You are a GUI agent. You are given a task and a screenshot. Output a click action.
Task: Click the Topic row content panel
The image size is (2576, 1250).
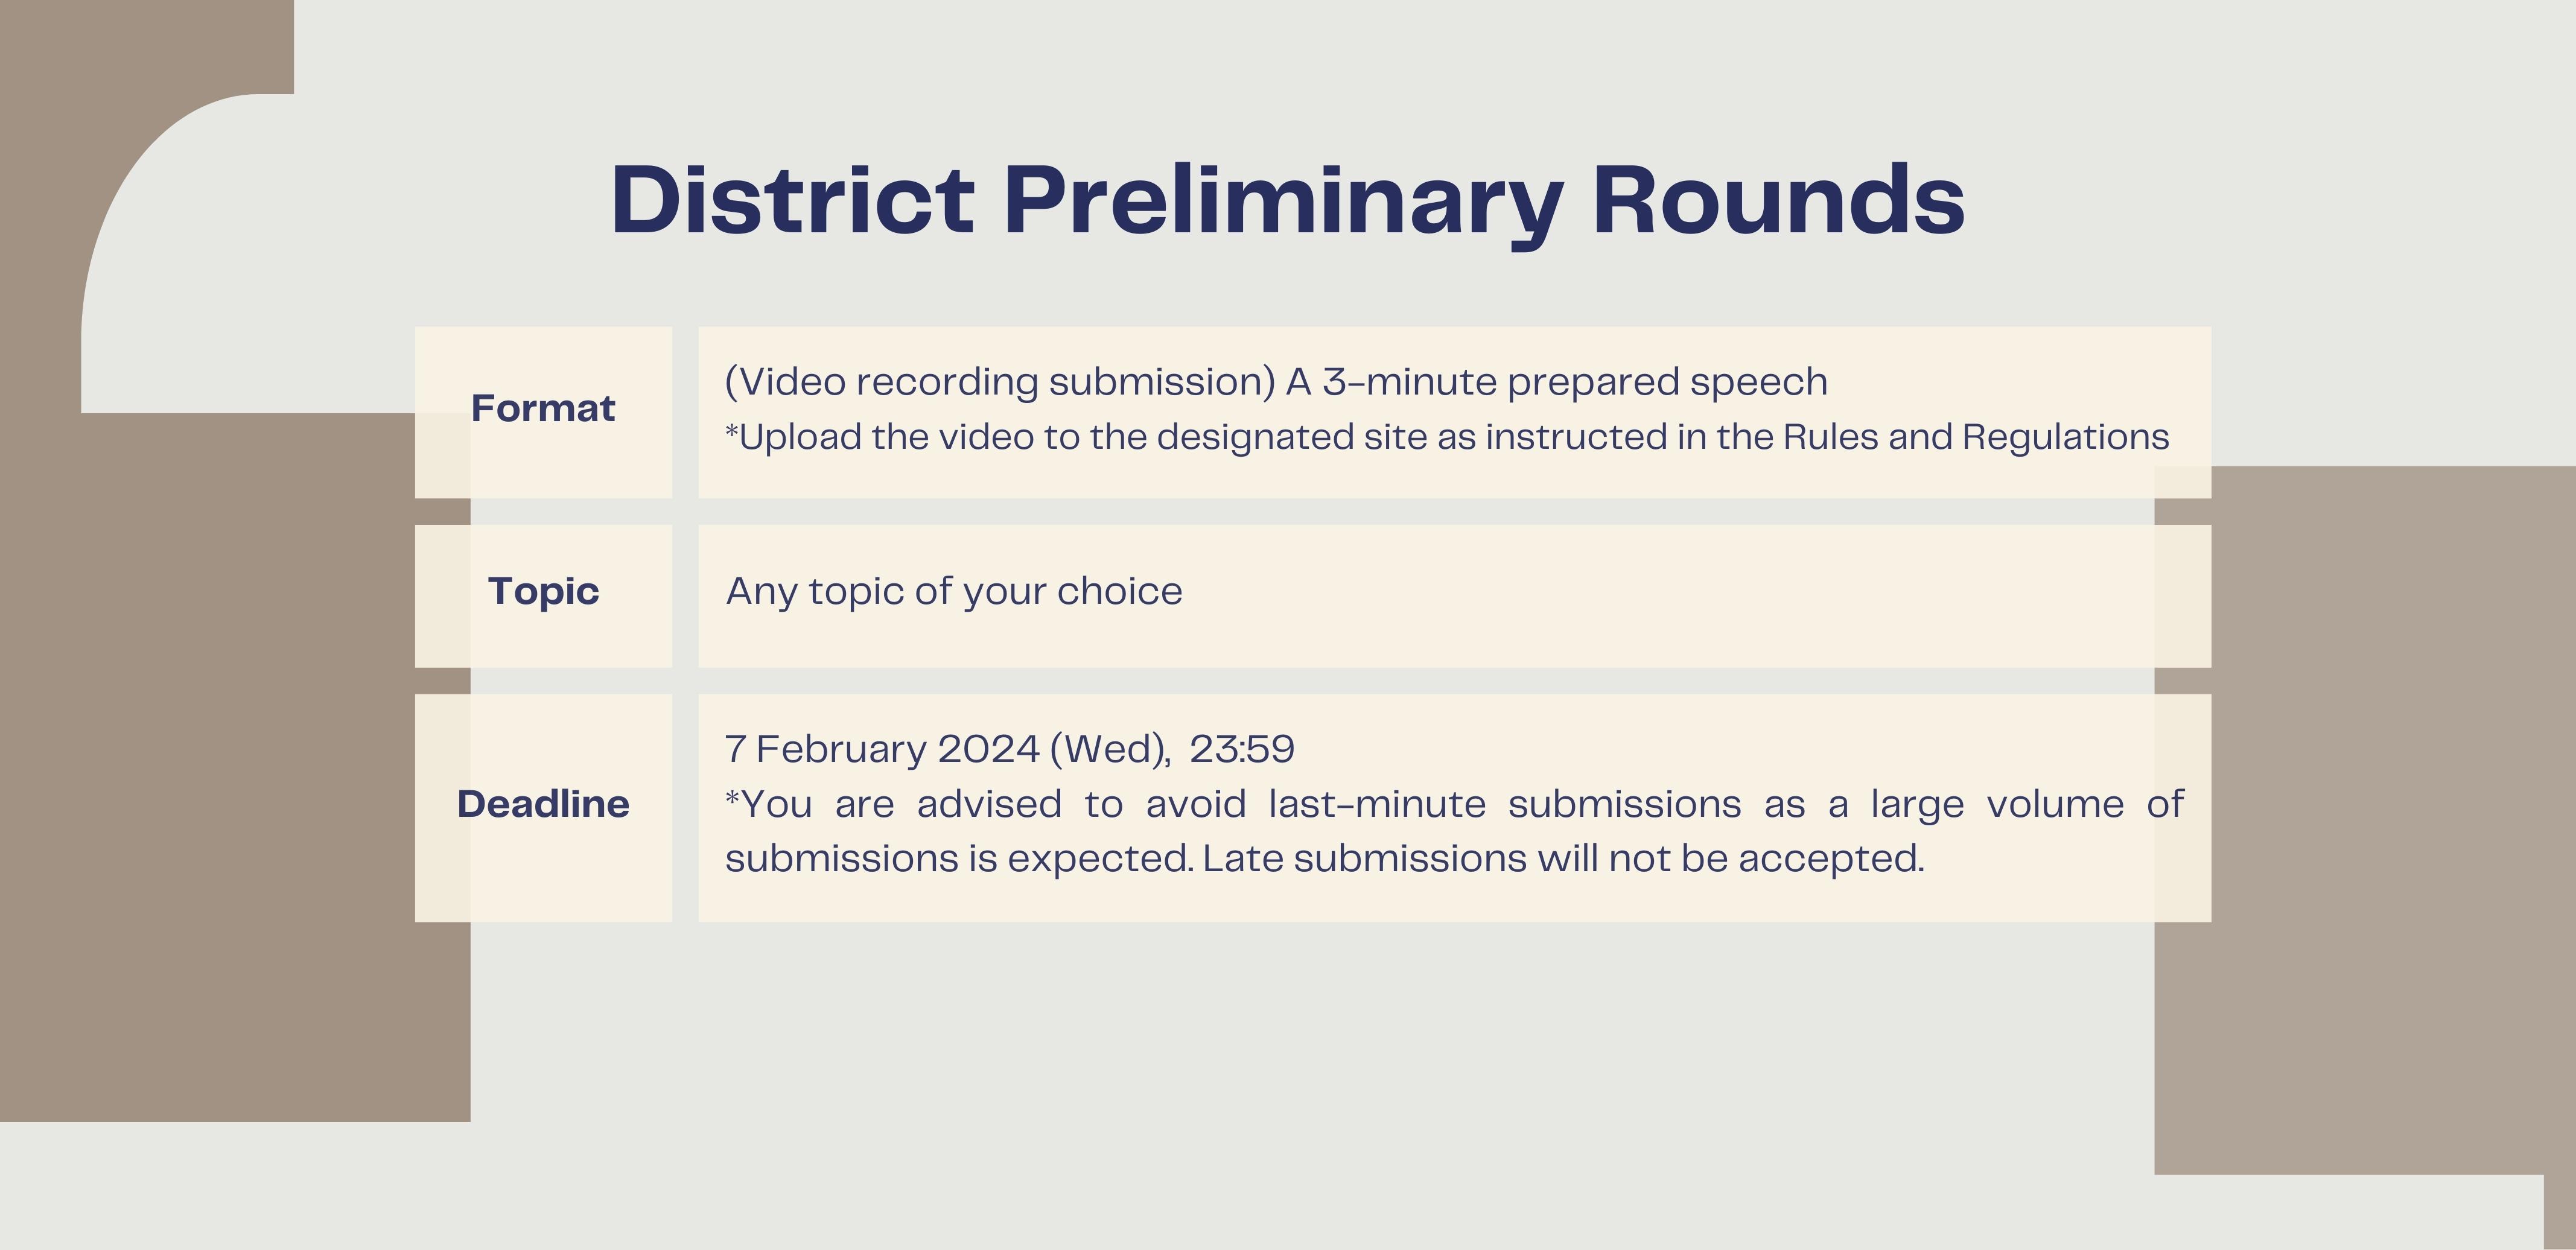point(1454,596)
